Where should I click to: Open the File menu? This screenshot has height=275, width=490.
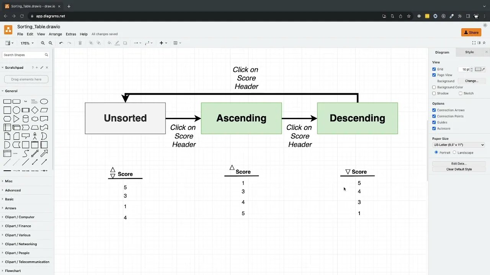20,34
